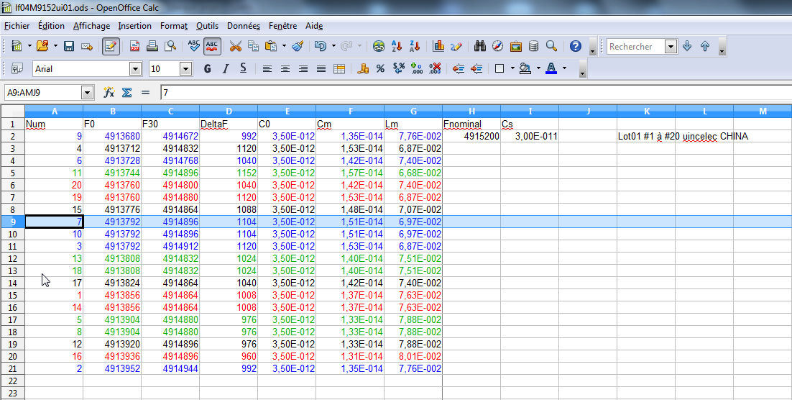
Task: Click the Sum sigma icon
Action: (x=126, y=93)
